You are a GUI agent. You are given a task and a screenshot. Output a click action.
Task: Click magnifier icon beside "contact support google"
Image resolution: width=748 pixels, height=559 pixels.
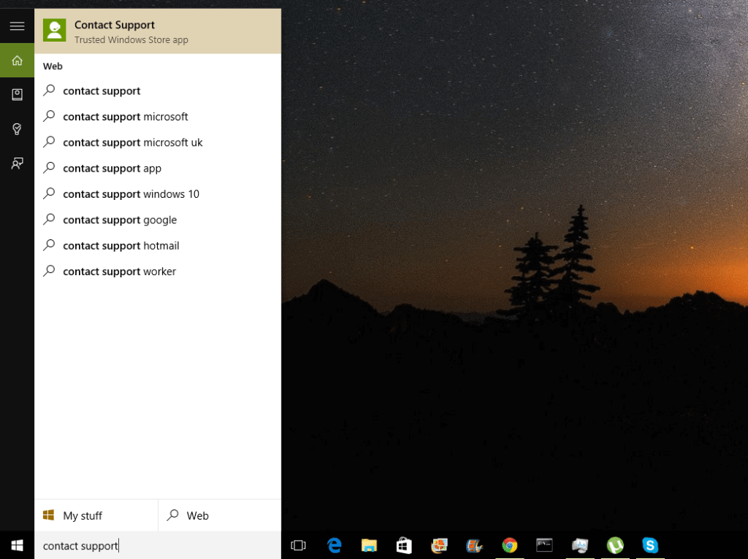(49, 219)
